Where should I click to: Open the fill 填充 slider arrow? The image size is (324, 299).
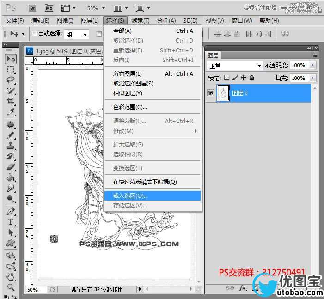[x=312, y=78]
